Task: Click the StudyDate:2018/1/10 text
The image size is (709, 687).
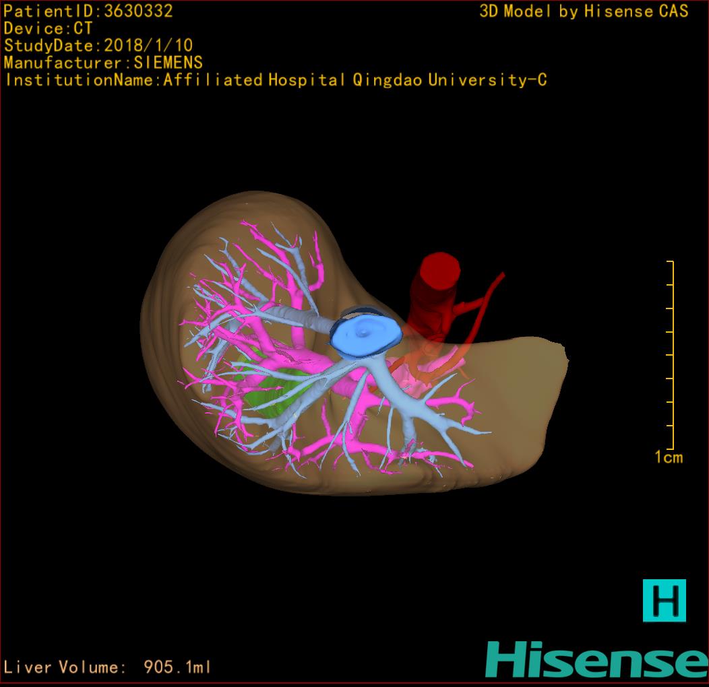Action: click(98, 45)
